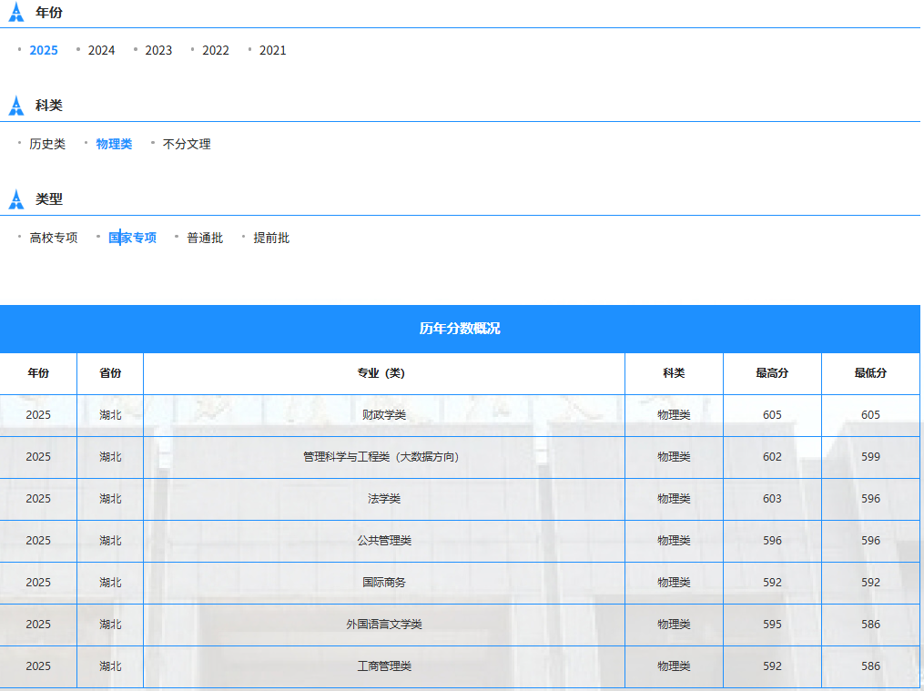Click the 最高分 column header
924x691 pixels.
coord(772,373)
